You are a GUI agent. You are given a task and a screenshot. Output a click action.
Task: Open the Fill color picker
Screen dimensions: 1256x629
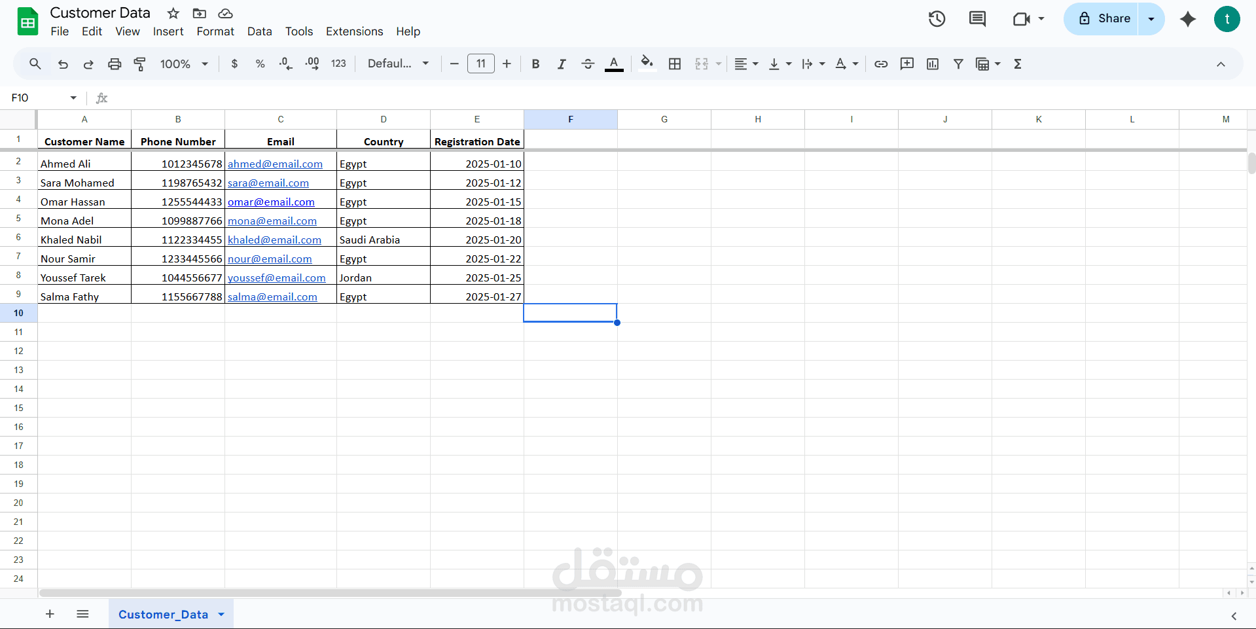click(647, 63)
